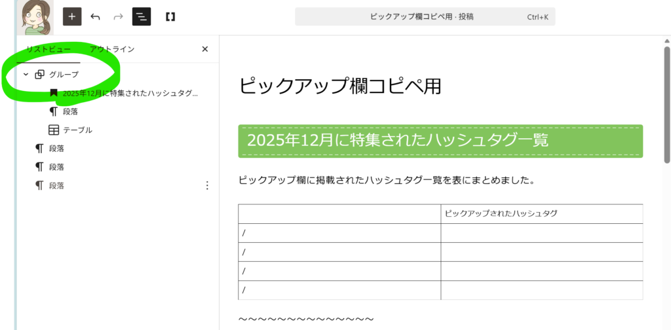Switch to the リストビュー tab
Image resolution: width=671 pixels, height=330 pixels.
tap(48, 49)
